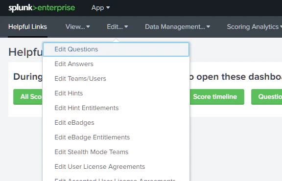Open Edit eBadges entry
282x181 pixels.
[116, 123]
